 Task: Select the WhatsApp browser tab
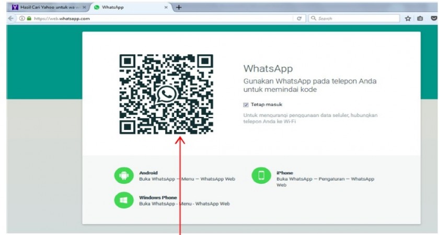[125, 7]
